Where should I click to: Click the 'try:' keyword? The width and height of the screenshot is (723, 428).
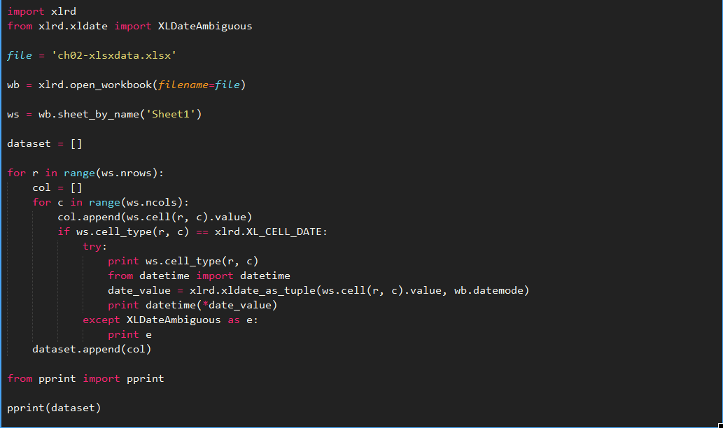(94, 246)
